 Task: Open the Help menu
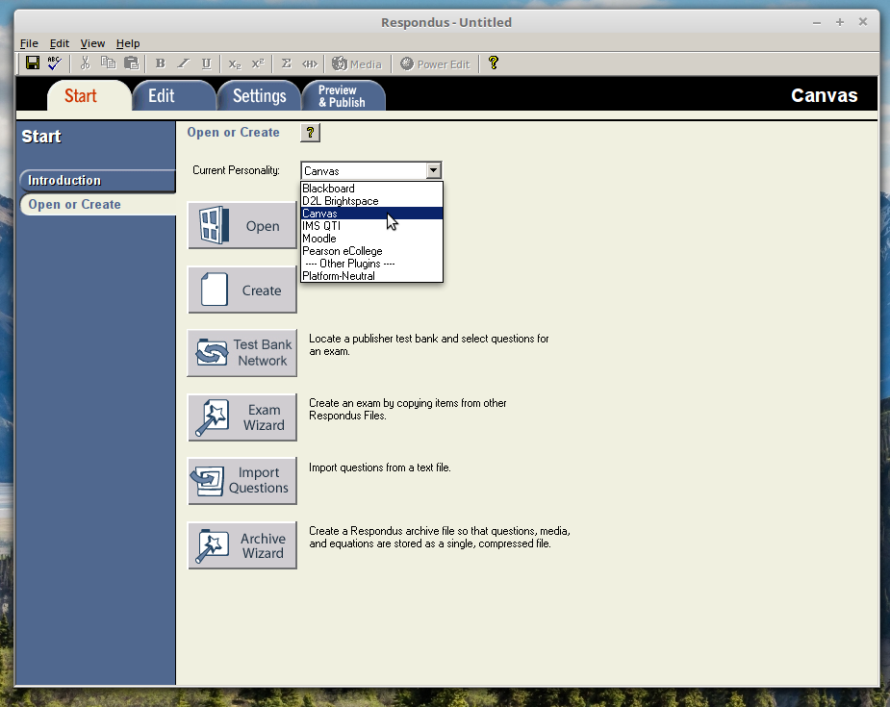[128, 43]
